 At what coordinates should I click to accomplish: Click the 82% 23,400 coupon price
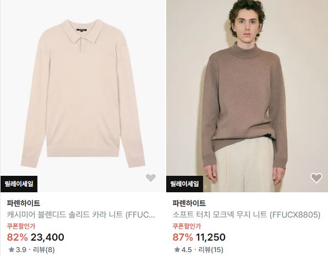coord(36,237)
